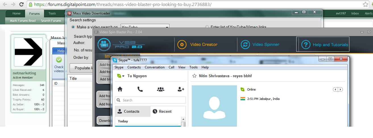
Task: Open the Contacts menu in Skype
Action: [134, 67]
